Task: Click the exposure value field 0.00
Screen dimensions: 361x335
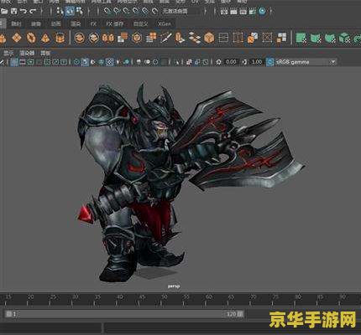Action: pos(231,62)
